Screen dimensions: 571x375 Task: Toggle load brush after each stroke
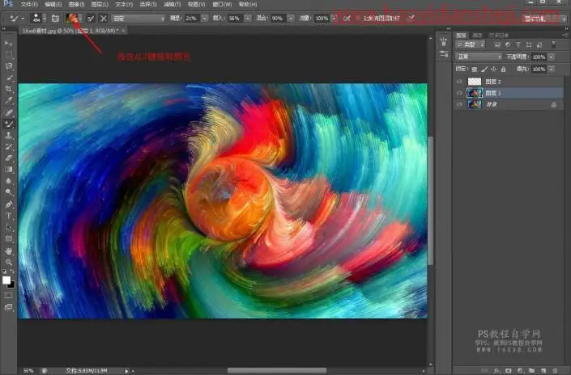click(91, 18)
